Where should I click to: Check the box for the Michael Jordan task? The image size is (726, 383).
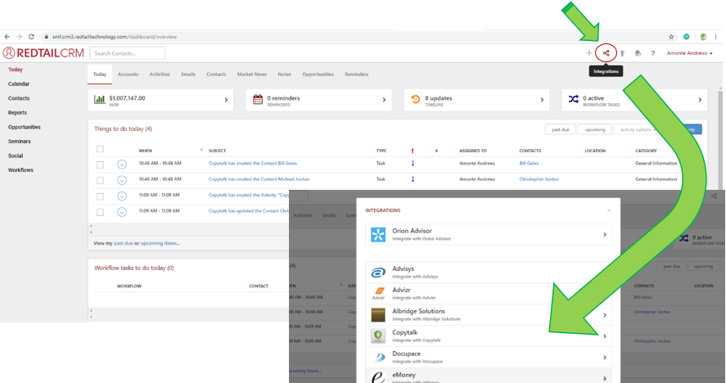coord(100,181)
